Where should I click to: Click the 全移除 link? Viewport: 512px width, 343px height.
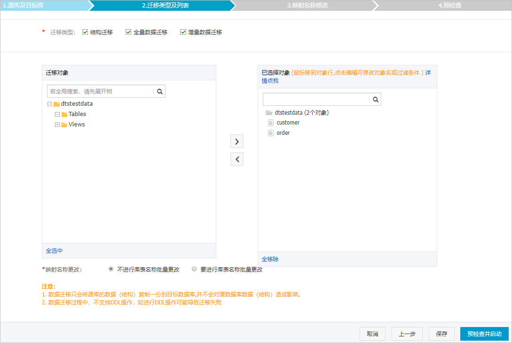coord(270,259)
